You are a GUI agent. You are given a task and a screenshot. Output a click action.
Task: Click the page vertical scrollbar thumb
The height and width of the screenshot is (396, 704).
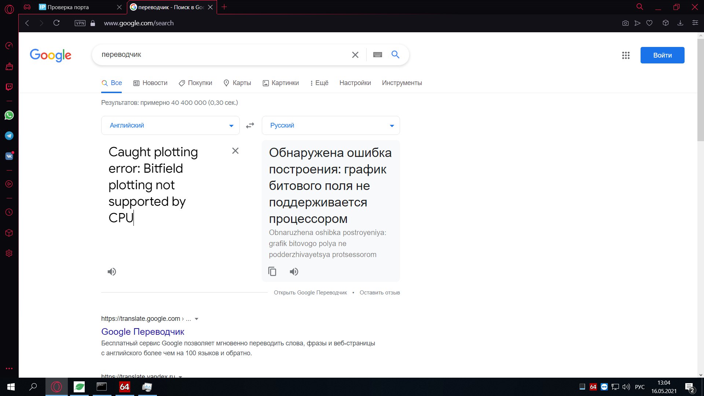coord(701,90)
